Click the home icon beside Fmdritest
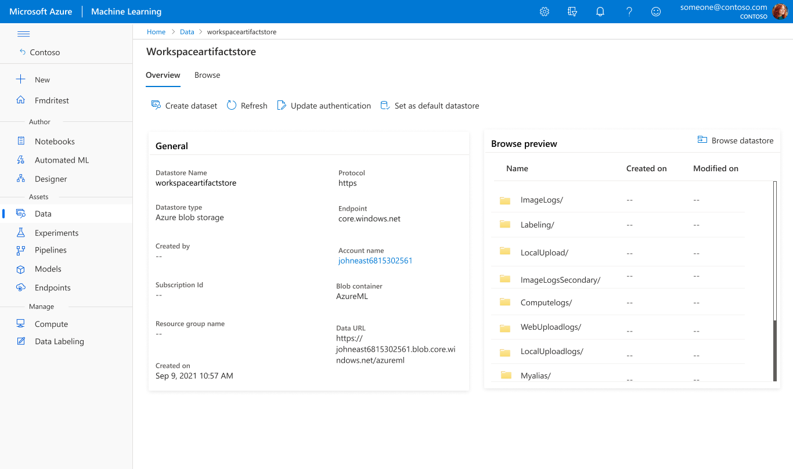This screenshot has height=469, width=793. coord(21,100)
